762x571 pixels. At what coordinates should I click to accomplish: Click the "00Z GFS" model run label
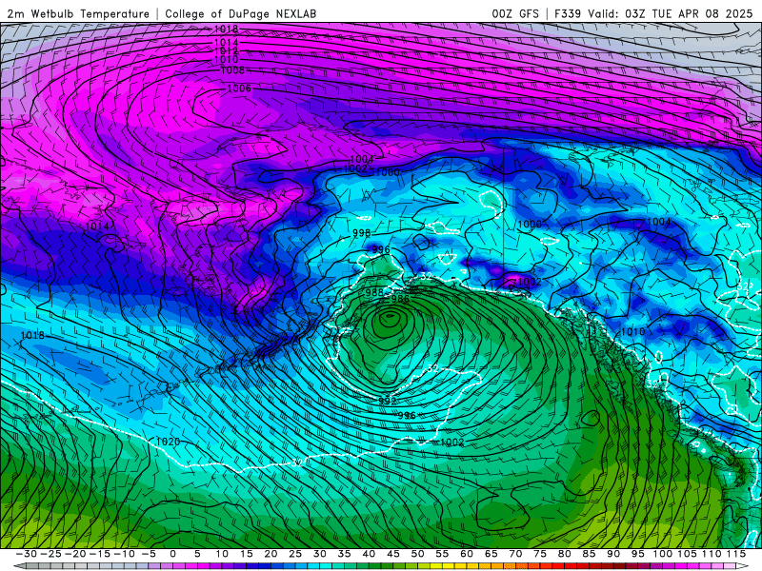(x=515, y=14)
